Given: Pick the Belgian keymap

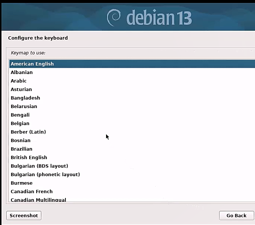Looking at the screenshot, I should pyautogui.click(x=20, y=123).
